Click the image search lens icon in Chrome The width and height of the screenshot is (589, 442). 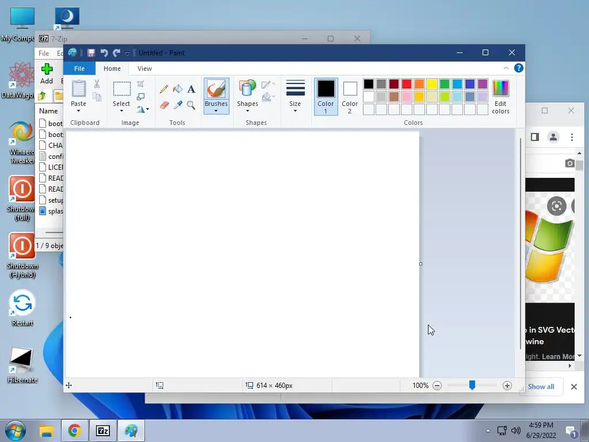click(x=556, y=206)
